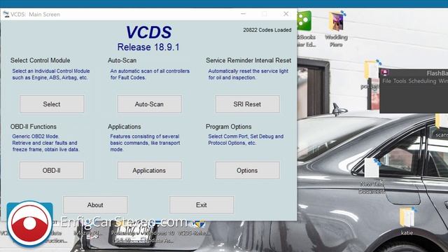Screen dimensions: 448x252
Task: Open the Scheduling menu in FlashBack window
Action: pyautogui.click(x=422, y=81)
